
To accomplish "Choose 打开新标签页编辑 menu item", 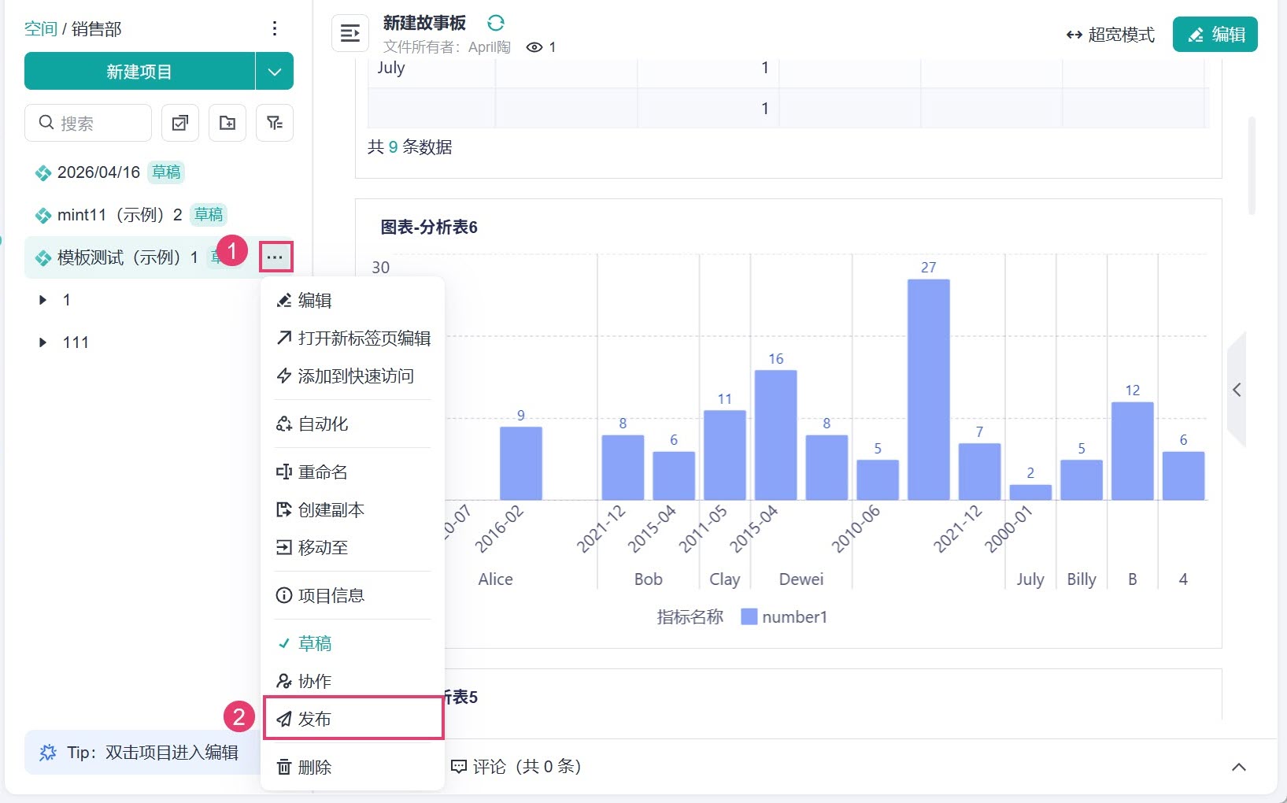I will coord(353,338).
